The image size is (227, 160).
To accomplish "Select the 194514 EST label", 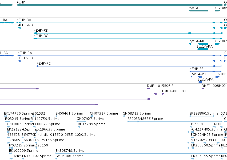I will tap(197, 124).
